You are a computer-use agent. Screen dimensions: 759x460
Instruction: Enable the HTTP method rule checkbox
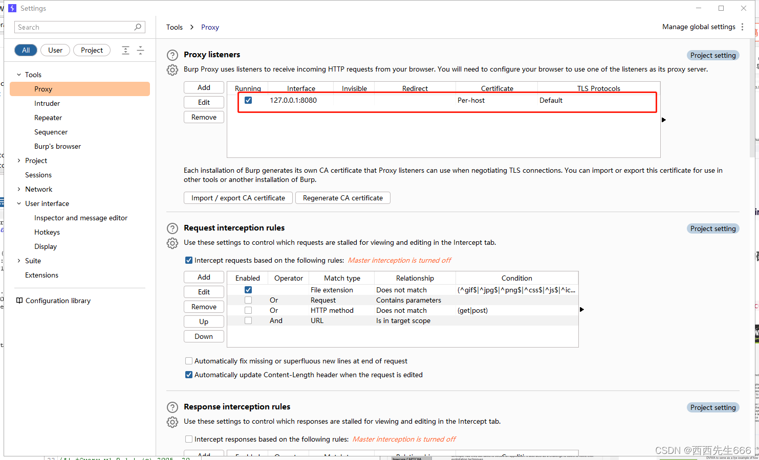248,310
